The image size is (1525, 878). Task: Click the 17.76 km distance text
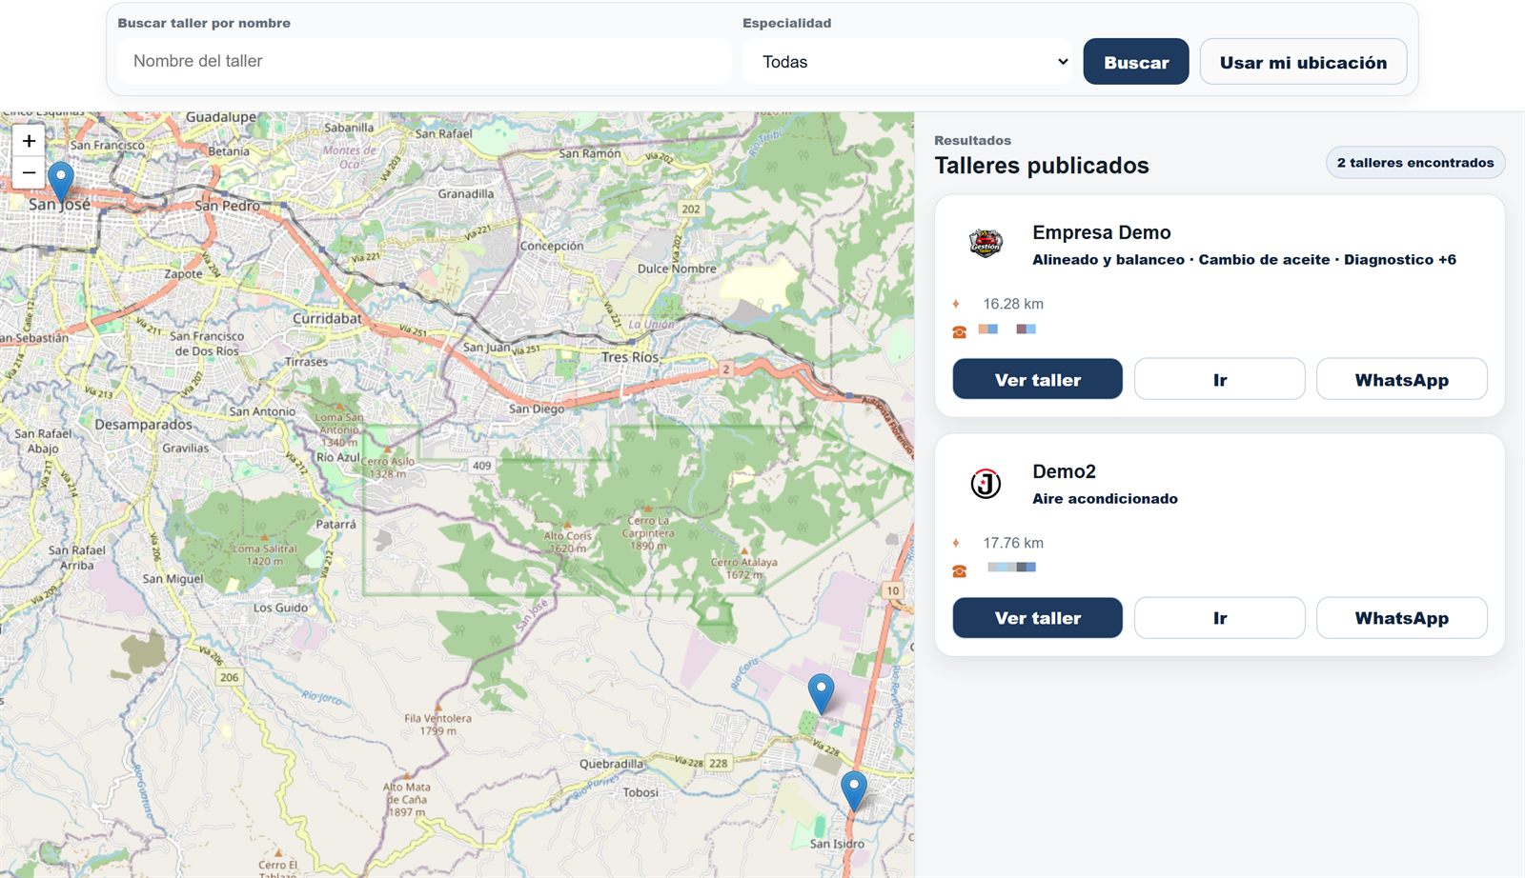point(1013,543)
